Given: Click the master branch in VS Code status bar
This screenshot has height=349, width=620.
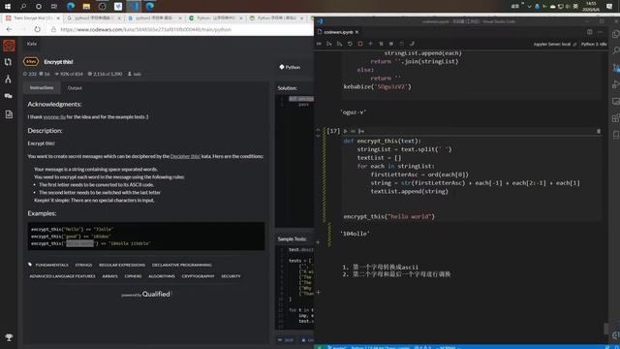Looking at the screenshot, I should pyautogui.click(x=337, y=347).
